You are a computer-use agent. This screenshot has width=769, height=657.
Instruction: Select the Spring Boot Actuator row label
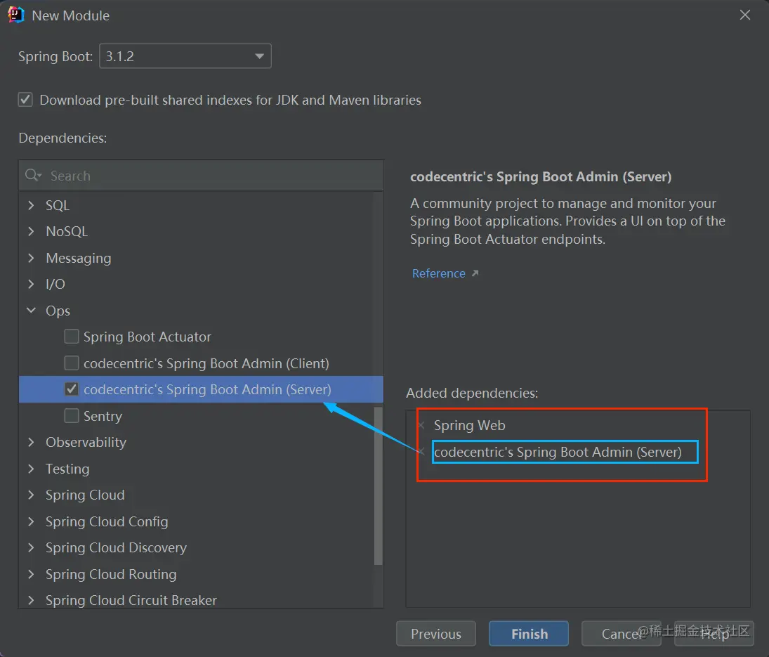click(x=147, y=337)
